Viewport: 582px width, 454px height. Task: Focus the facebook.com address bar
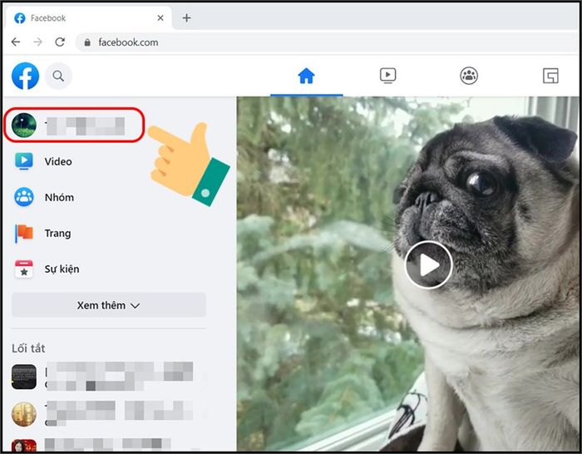[x=327, y=42]
